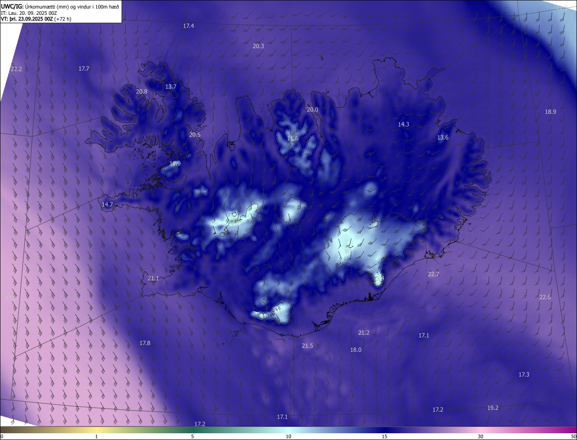
Task: Click the colorbar tick label 15
Action: point(385,437)
